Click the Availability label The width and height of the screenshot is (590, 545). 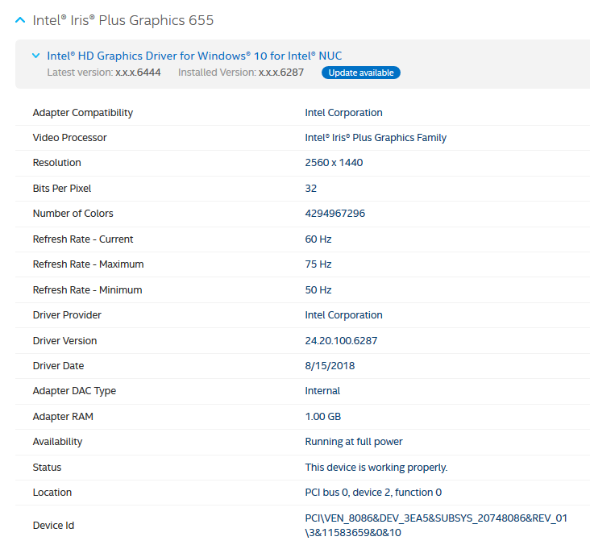tap(57, 442)
